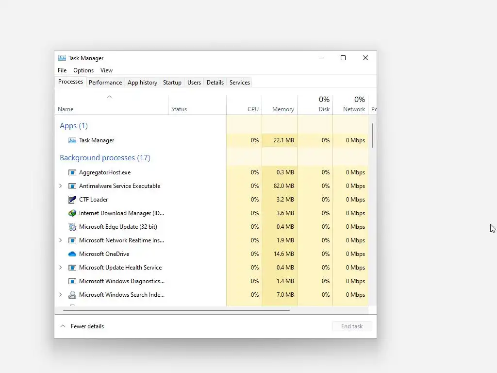The image size is (497, 373).
Task: Click the Microsoft Update Health Service icon
Action: pos(72,268)
